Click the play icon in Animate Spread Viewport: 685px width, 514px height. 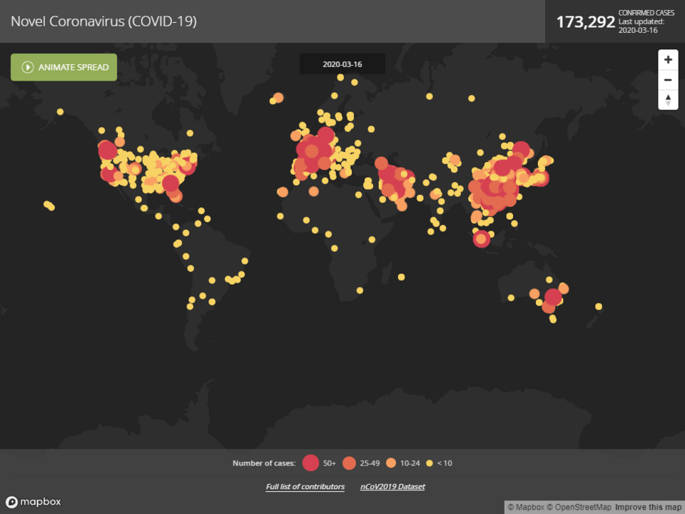click(x=28, y=67)
